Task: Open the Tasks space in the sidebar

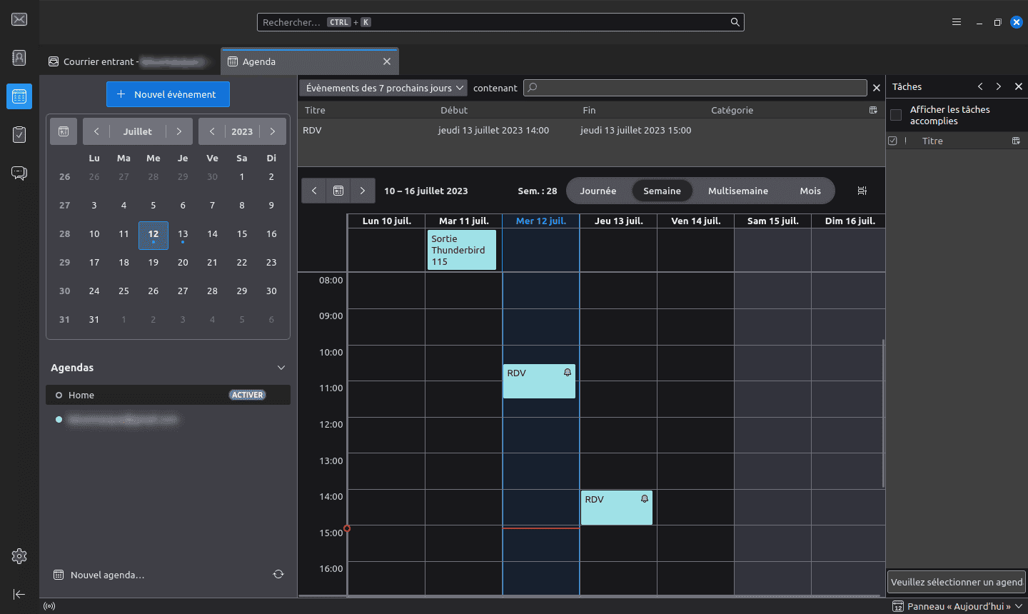Action: [x=19, y=134]
